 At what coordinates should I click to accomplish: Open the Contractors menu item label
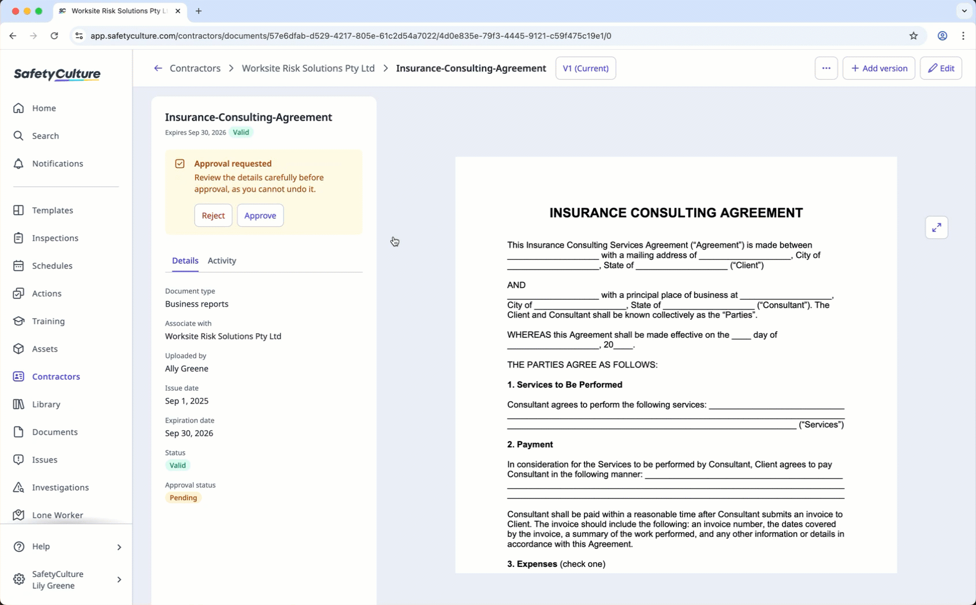pyautogui.click(x=56, y=376)
